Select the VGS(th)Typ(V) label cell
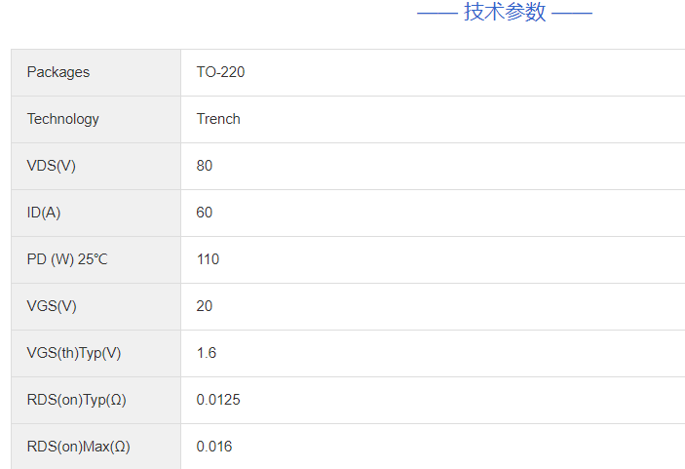The height and width of the screenshot is (469, 685). [74, 353]
